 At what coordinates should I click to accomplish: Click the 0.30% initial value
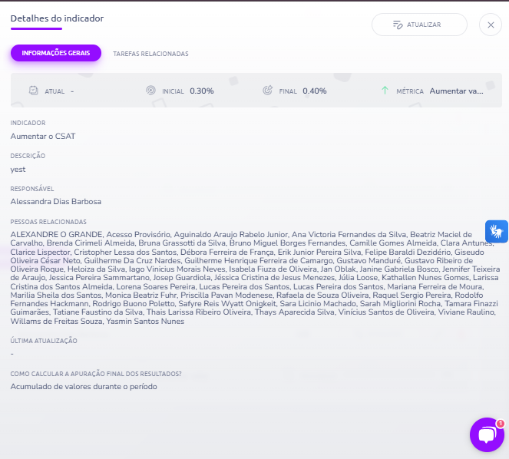coord(202,91)
